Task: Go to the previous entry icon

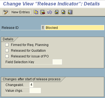Action: 56,12
